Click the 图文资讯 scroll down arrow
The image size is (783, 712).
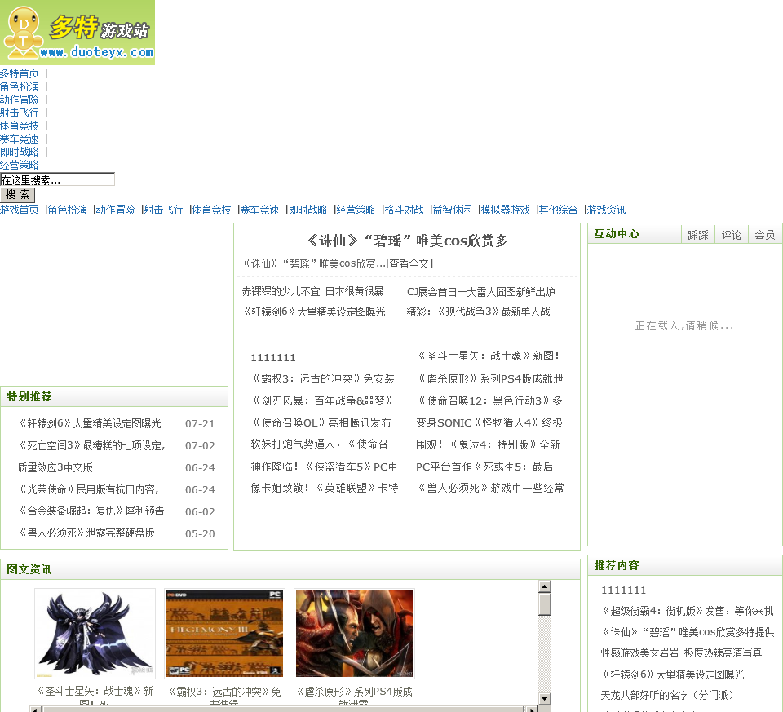[546, 698]
